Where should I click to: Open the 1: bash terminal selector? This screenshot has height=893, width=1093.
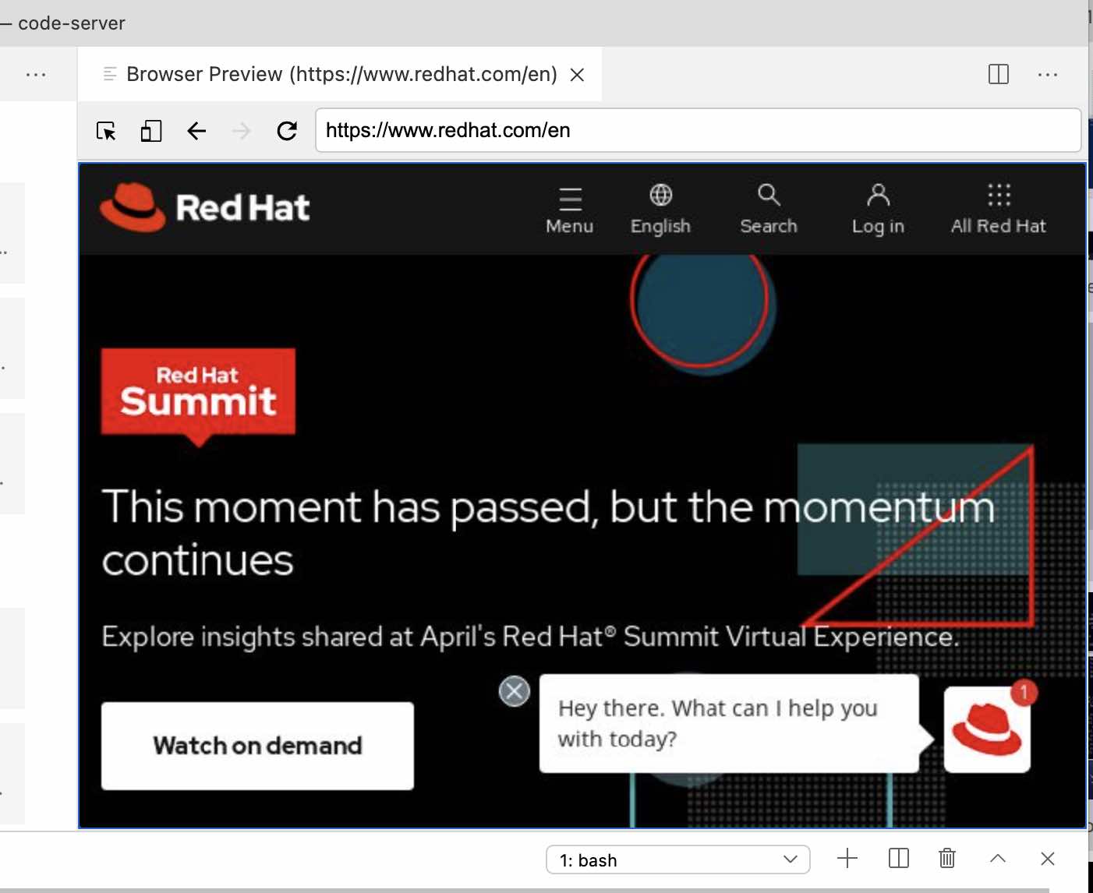point(677,859)
